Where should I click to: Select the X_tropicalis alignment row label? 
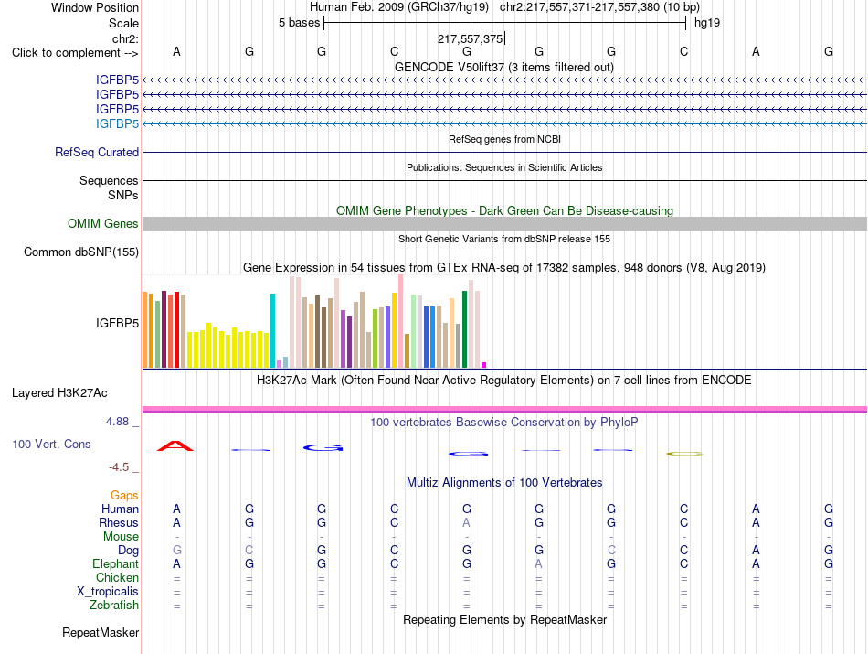108,592
